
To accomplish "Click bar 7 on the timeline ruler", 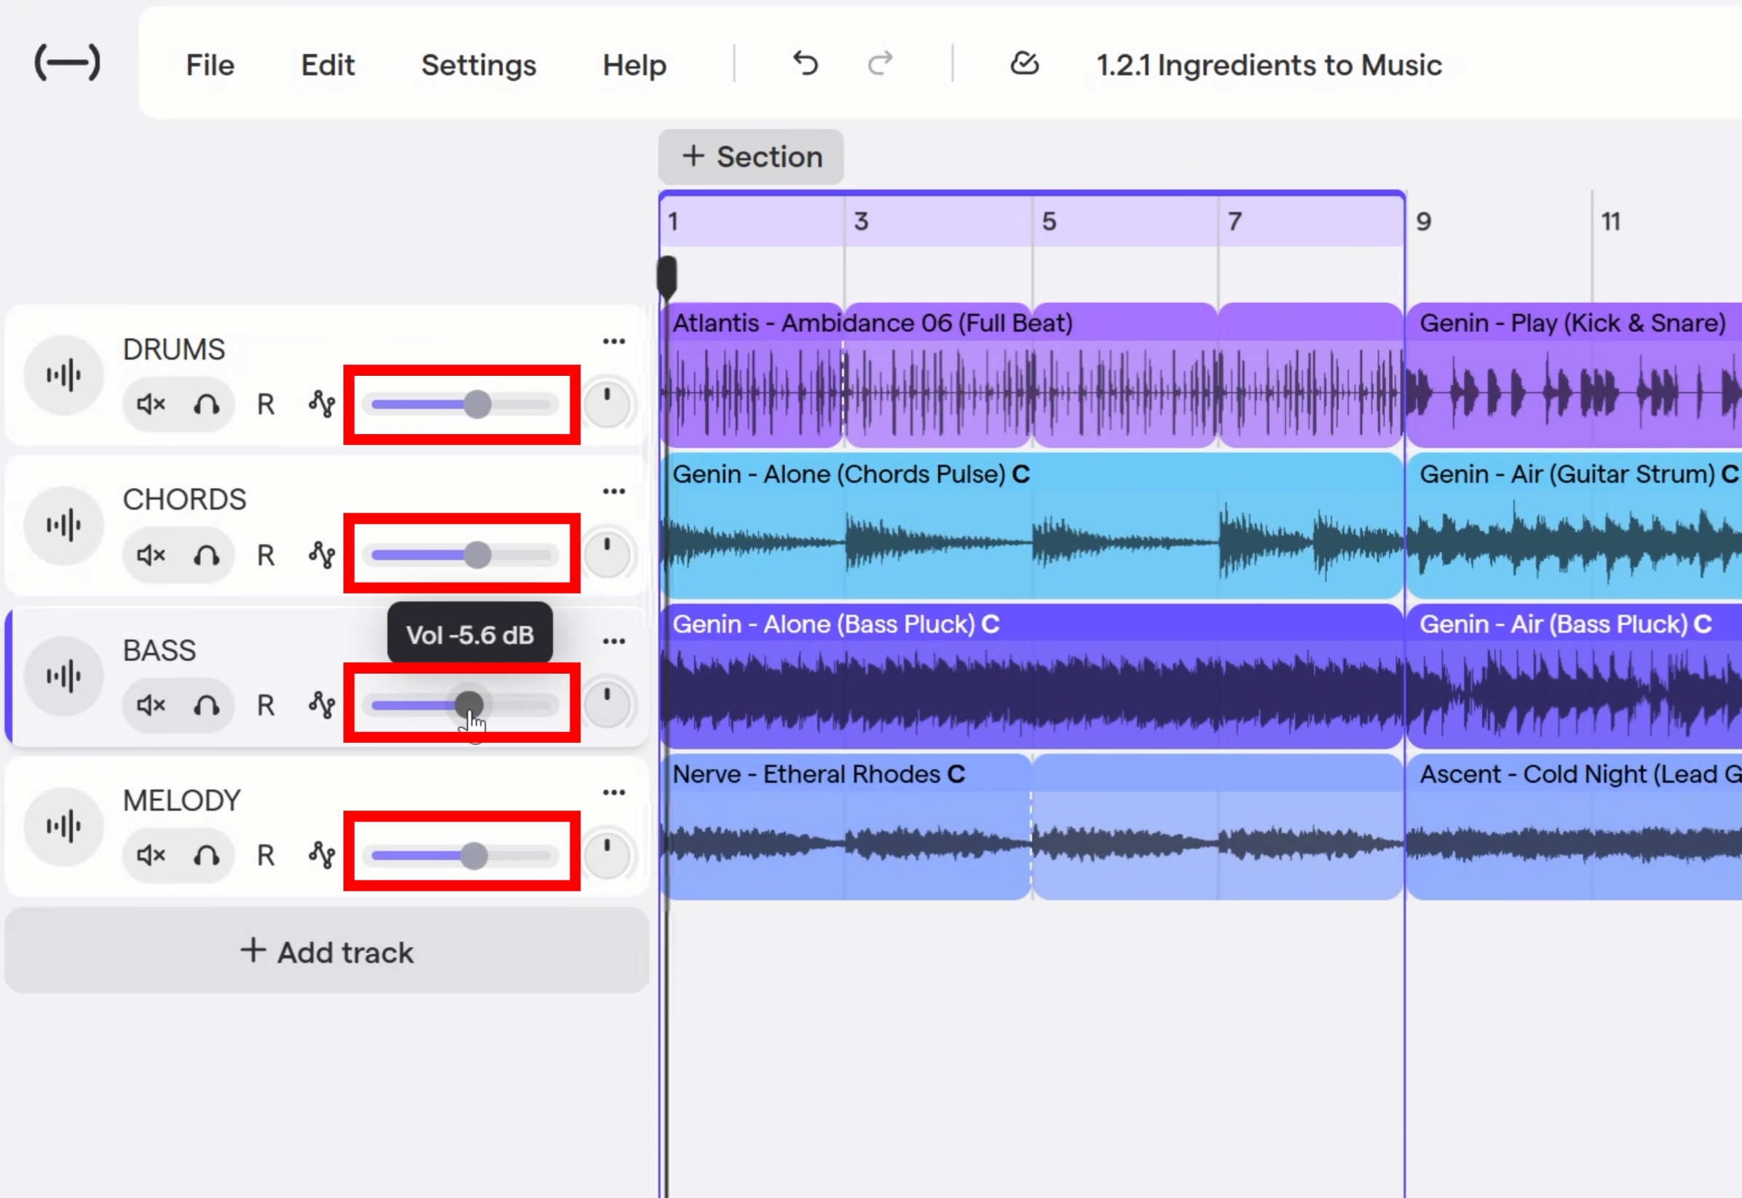I will pyautogui.click(x=1234, y=221).
